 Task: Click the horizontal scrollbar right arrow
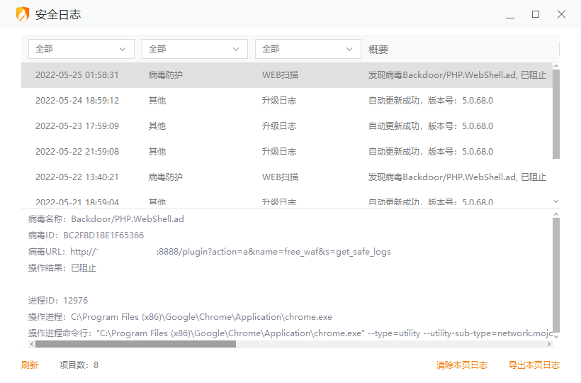(x=548, y=344)
